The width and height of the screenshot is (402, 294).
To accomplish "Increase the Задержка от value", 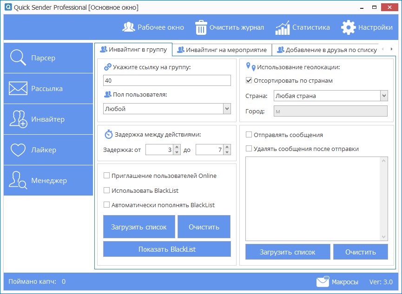I will (177, 147).
